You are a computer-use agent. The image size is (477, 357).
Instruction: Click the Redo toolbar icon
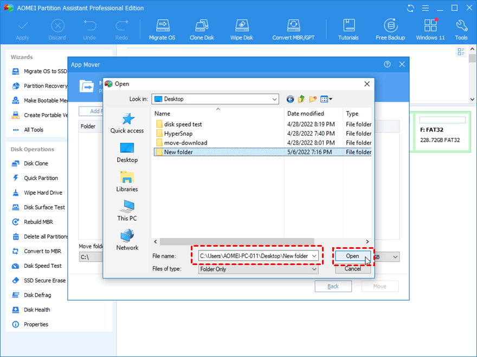click(x=121, y=30)
